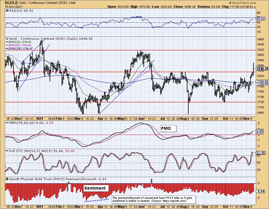Viewport: 269px width, 209px height.
Task: Click the Low 1823.00 header value
Action: (x=162, y=7)
